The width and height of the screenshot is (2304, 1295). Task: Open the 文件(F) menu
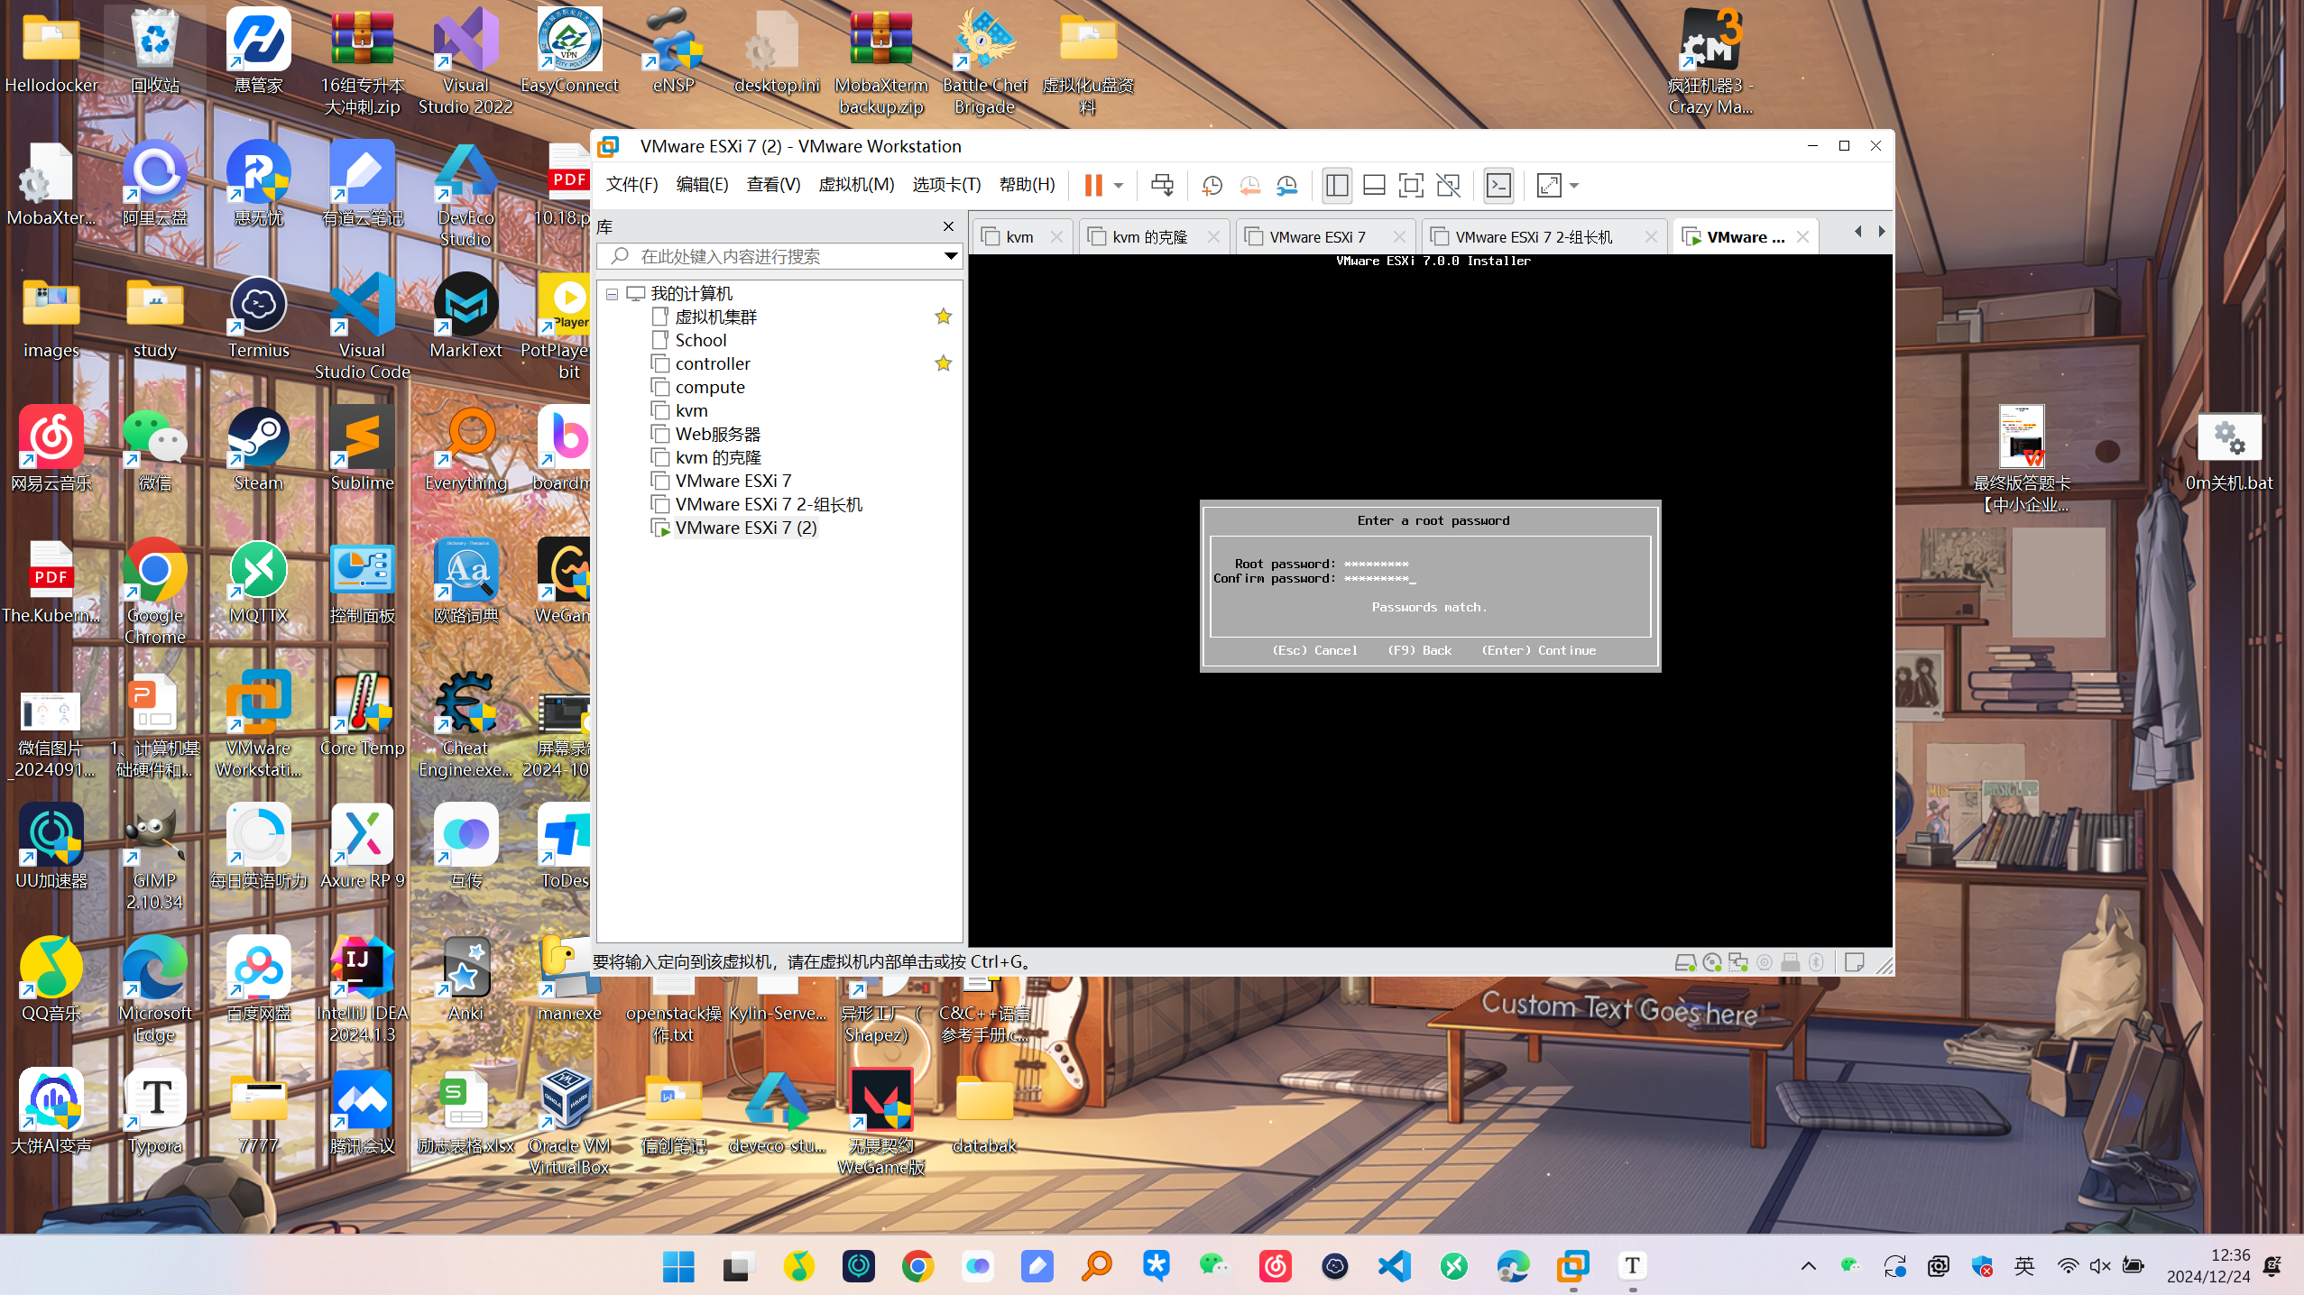(x=631, y=185)
